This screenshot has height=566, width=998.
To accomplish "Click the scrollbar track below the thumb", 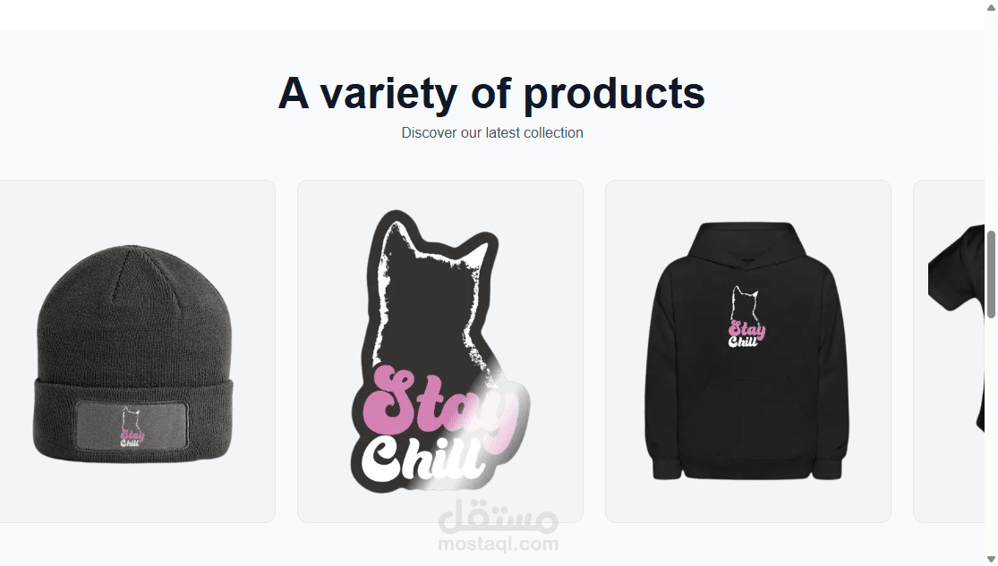I will [991, 435].
